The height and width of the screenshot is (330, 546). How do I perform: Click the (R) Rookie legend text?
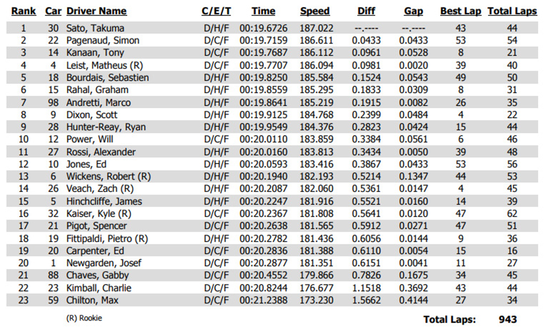coord(84,318)
